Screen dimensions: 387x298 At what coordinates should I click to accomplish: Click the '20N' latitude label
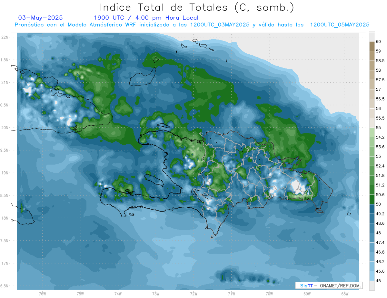[5, 128]
